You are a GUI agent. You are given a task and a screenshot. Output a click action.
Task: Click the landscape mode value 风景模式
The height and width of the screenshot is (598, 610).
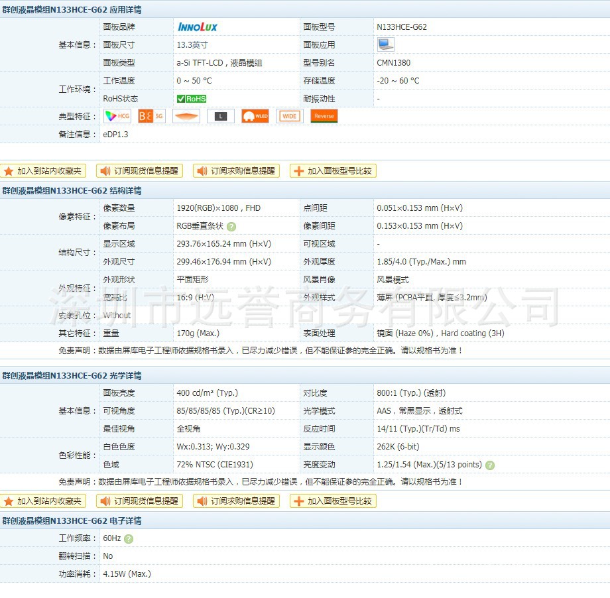click(x=393, y=279)
